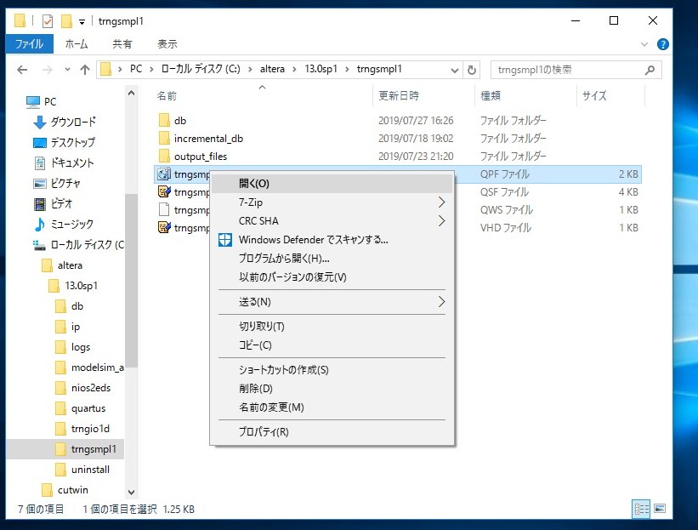Open ダウンロード in navigation pane

pyautogui.click(x=65, y=122)
